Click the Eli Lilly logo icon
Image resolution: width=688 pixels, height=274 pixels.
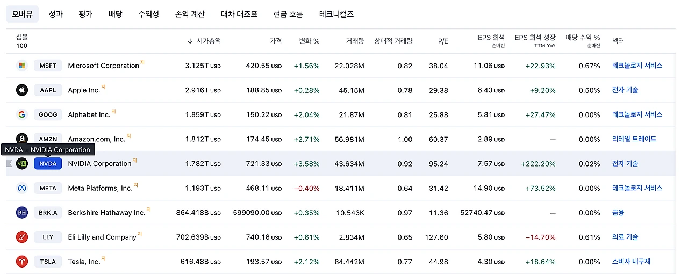[21, 237]
